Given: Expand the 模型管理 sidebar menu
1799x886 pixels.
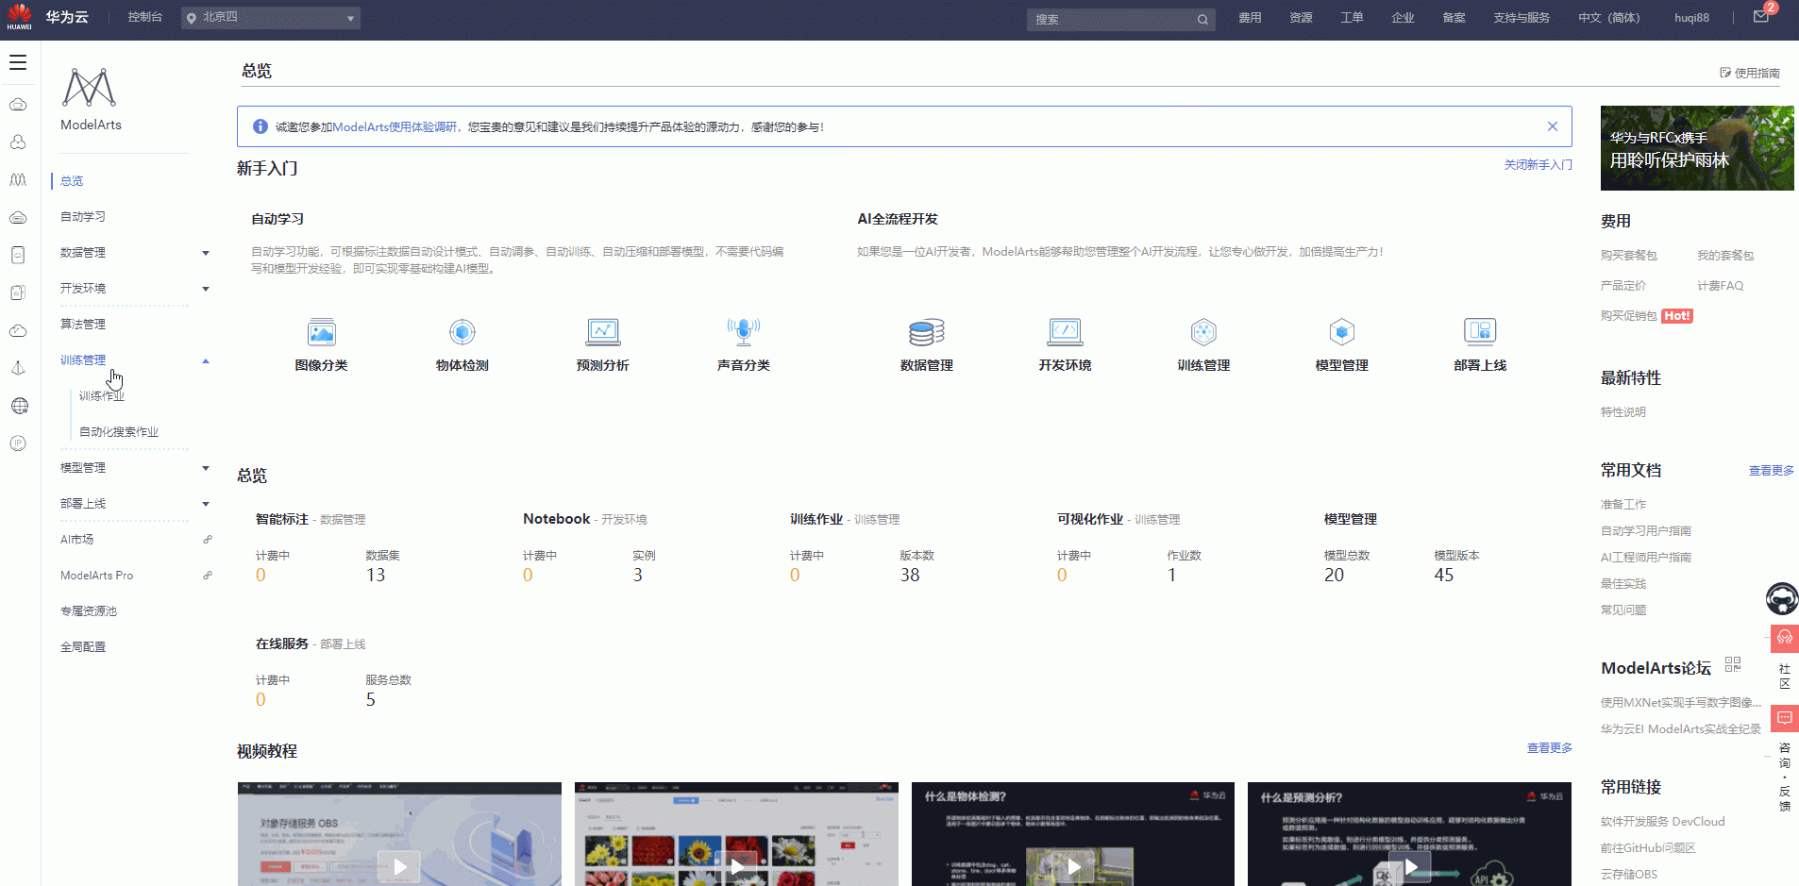Looking at the screenshot, I should [206, 468].
